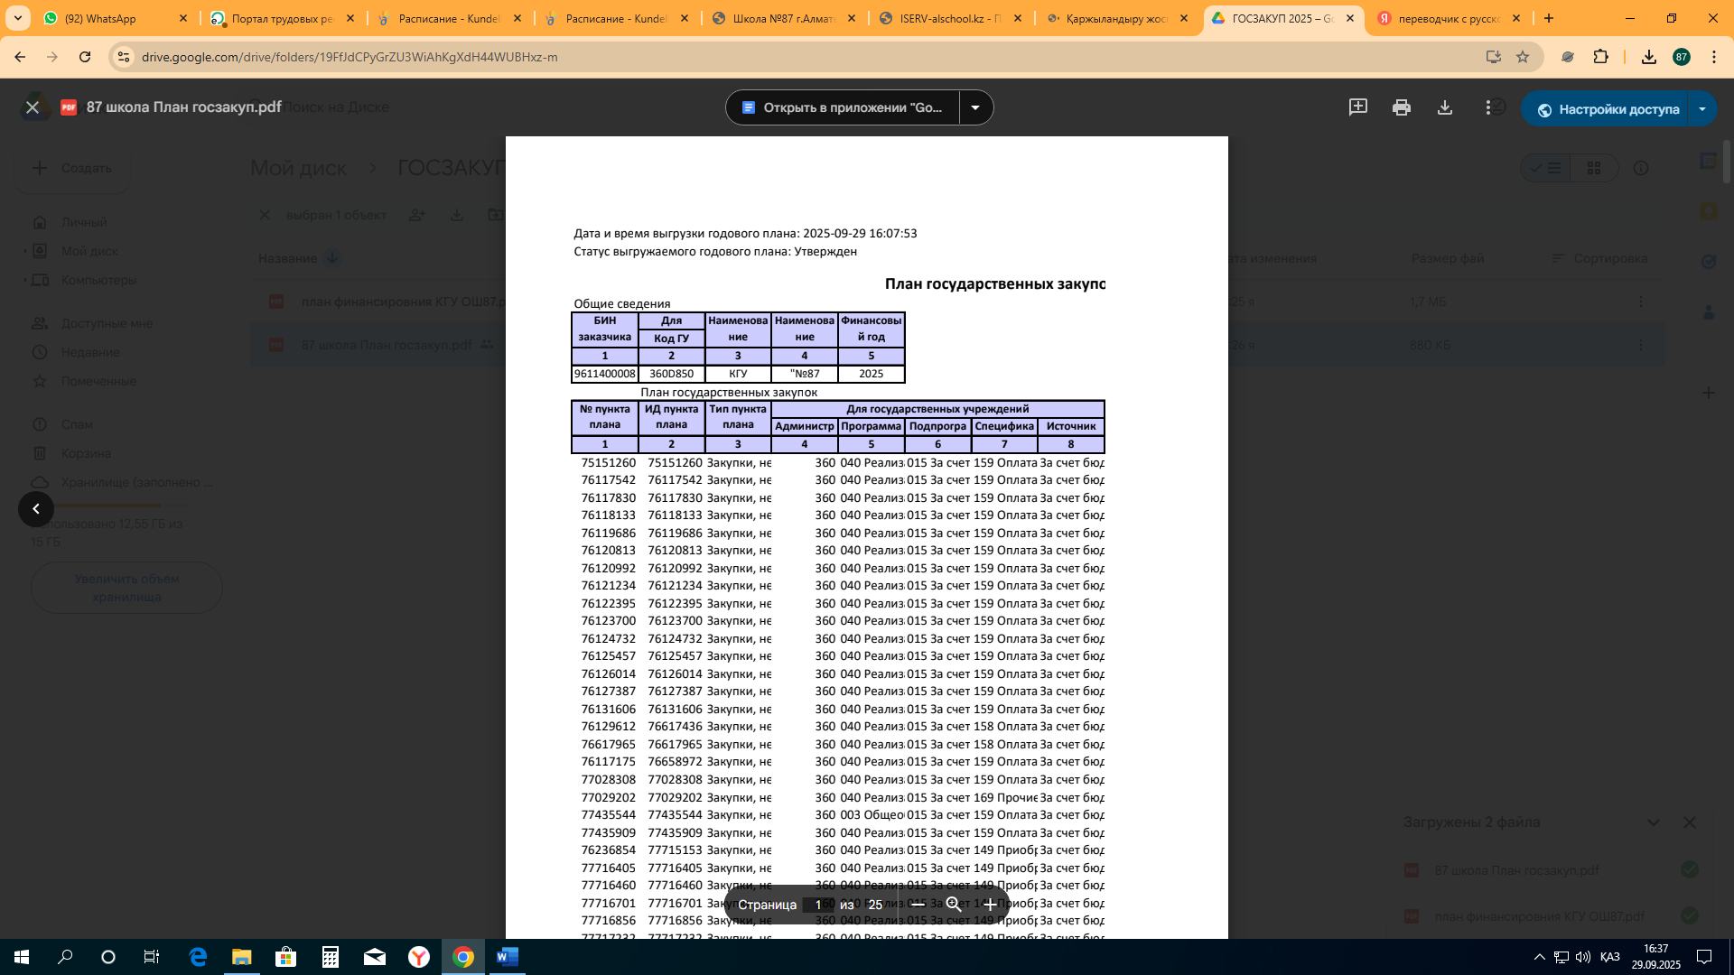
Task: View site information icon in address bar
Action: 125,57
